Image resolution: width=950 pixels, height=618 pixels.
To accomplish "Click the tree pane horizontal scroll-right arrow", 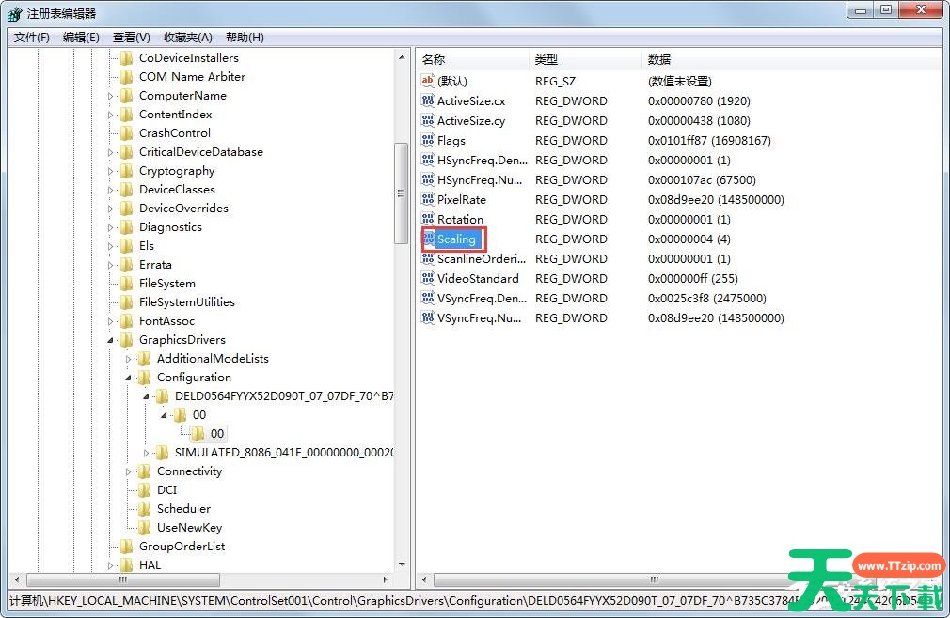I will pyautogui.click(x=386, y=579).
